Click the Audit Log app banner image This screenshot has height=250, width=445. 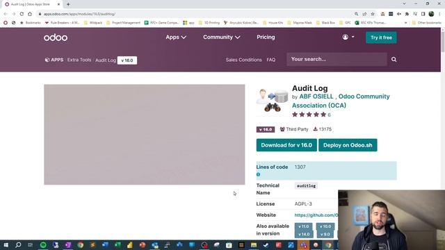point(144,134)
